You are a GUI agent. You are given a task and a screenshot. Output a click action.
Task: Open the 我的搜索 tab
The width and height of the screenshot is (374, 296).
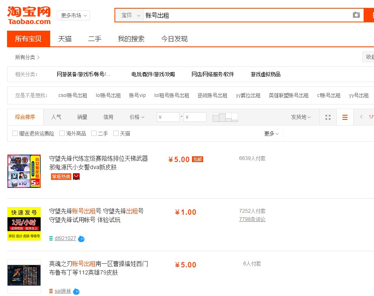coord(131,39)
